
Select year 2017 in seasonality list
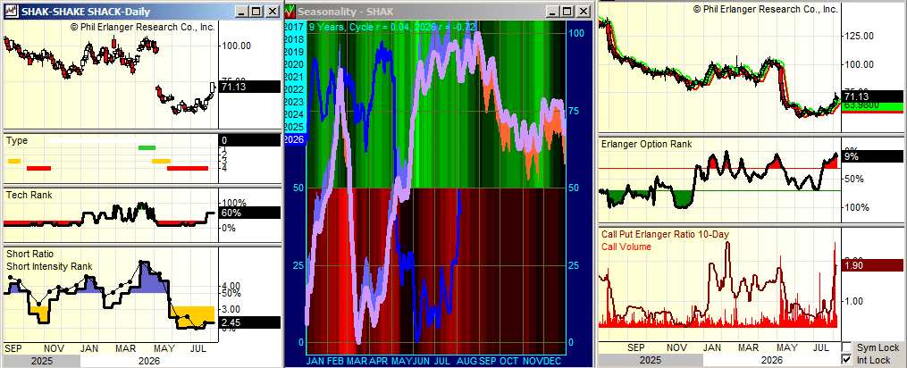294,27
